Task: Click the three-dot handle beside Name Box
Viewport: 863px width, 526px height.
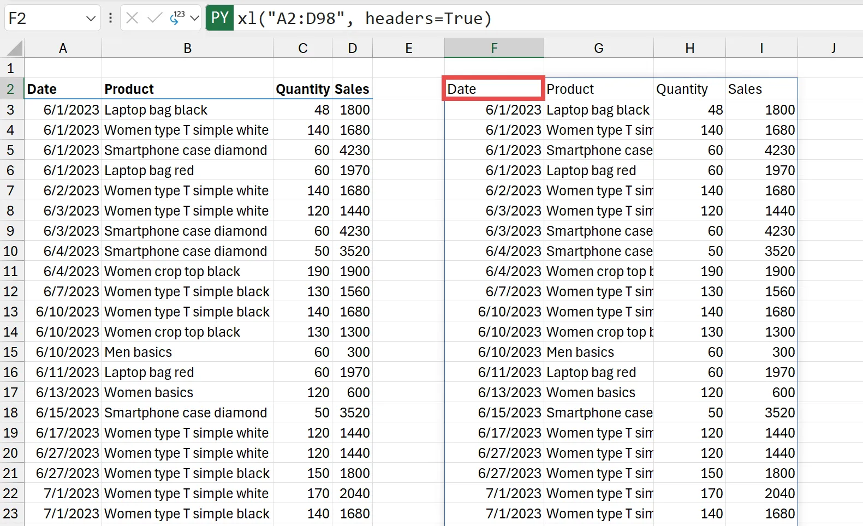Action: click(110, 19)
